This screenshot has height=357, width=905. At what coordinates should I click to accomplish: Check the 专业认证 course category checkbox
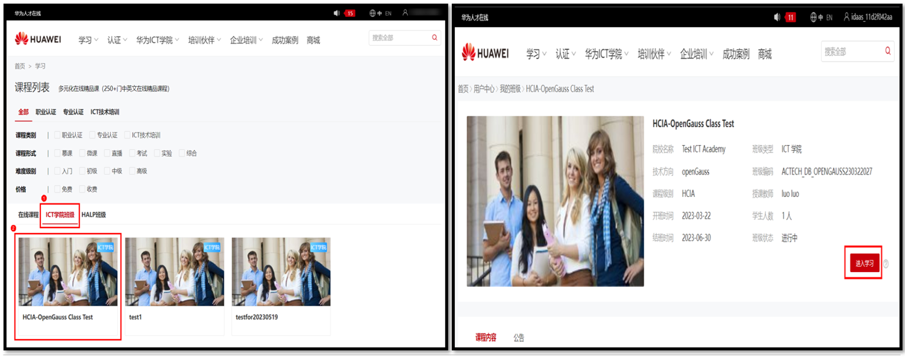(x=92, y=135)
